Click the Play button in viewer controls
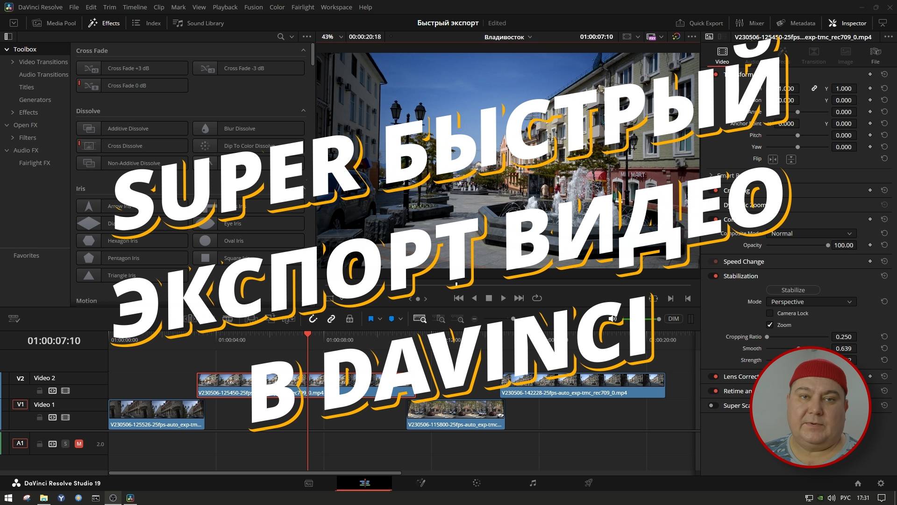The width and height of the screenshot is (897, 505). coord(503,298)
